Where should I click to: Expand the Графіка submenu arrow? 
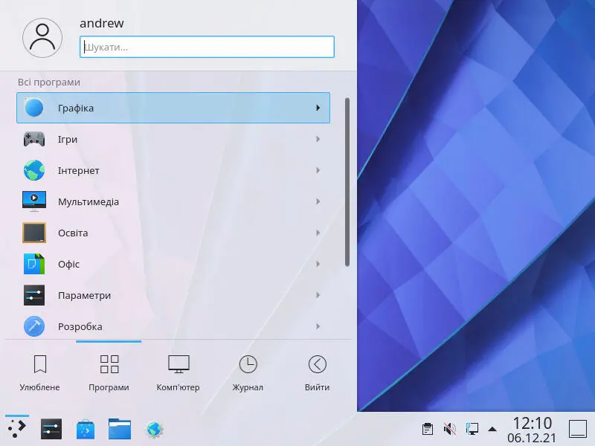click(318, 108)
